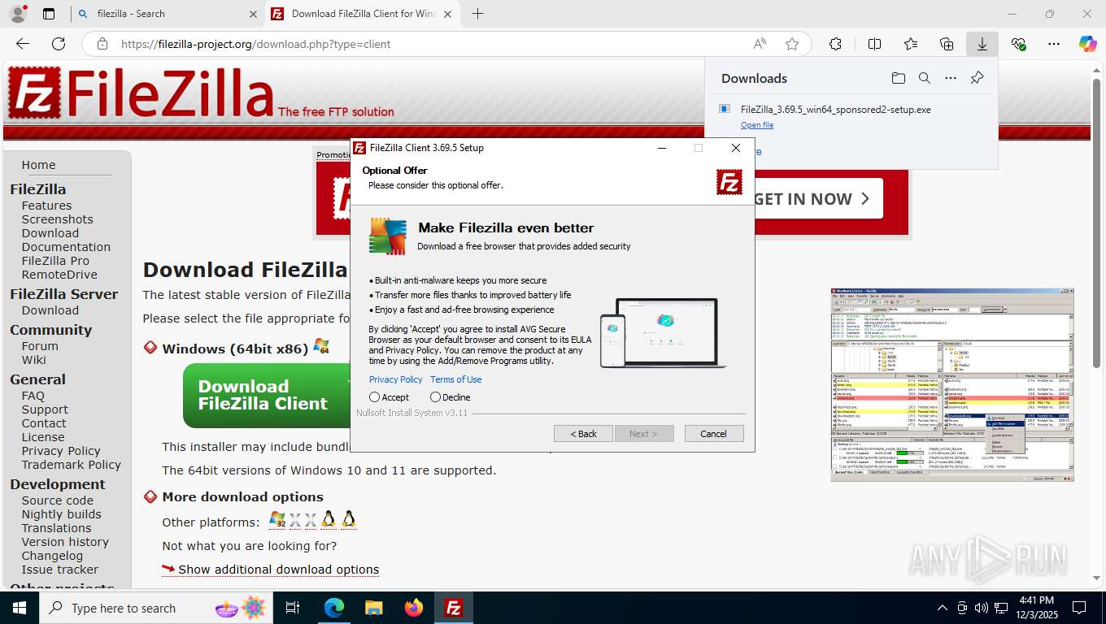Open the Collections icon in Edge

coord(947,44)
